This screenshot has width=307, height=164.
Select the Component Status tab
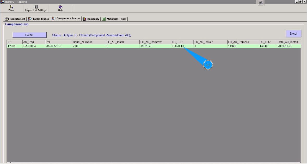[66, 19]
